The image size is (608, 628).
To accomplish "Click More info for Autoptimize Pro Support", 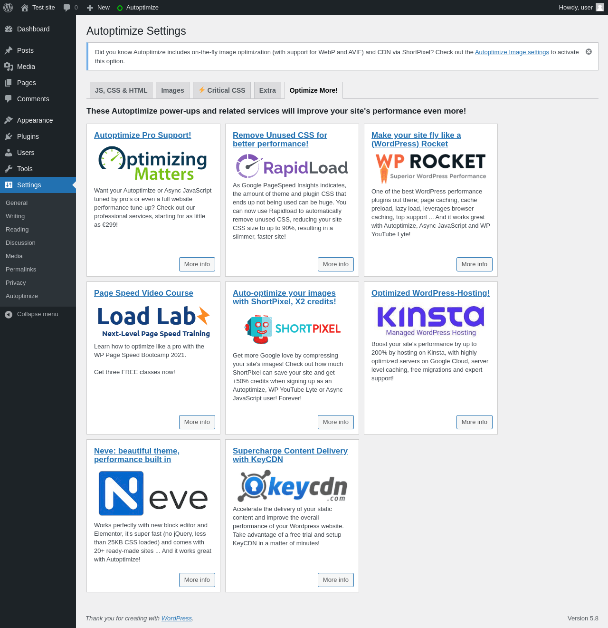I will (197, 264).
